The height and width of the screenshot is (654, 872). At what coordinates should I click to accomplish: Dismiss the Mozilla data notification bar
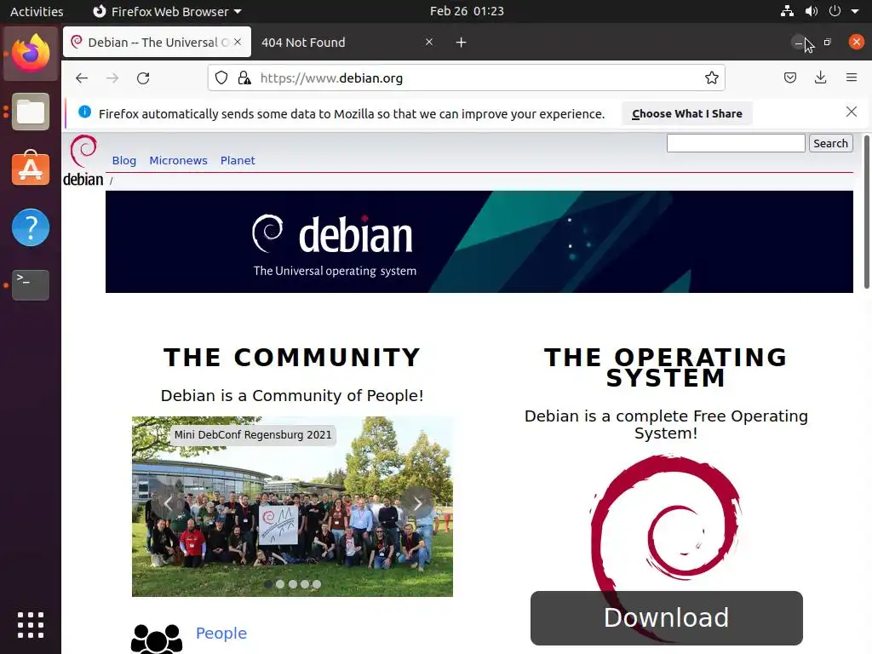852,112
